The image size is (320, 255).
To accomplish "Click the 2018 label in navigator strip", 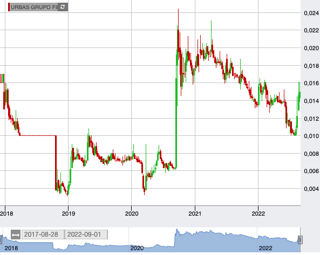I will pos(11,249).
